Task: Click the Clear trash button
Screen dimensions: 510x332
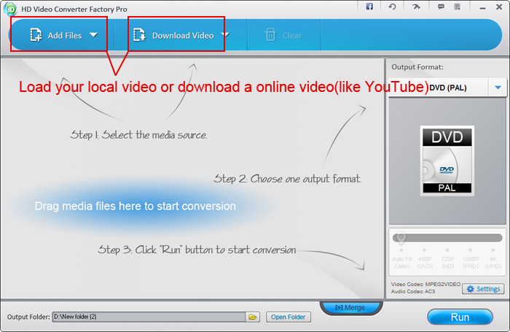Action: pos(283,35)
